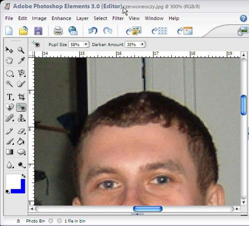Screen dimensions: 249x226
Task: Choose the Paint Bucket tool
Action: (21, 141)
